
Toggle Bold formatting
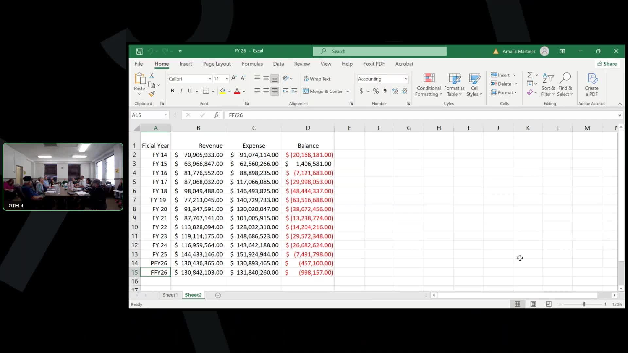[172, 91]
